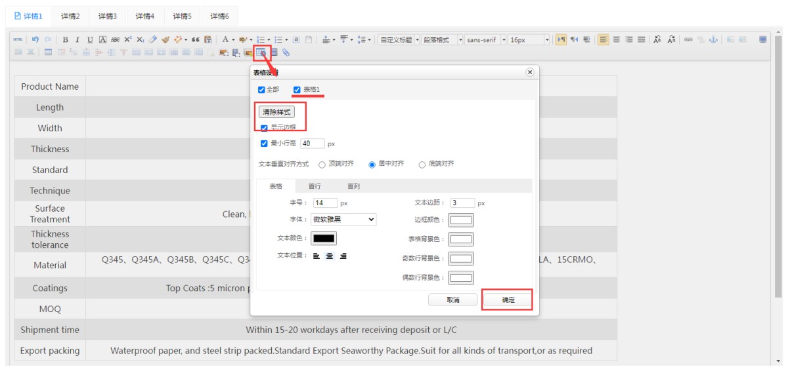Insert hyperlink with chain icon
The image size is (788, 373).
(x=689, y=40)
